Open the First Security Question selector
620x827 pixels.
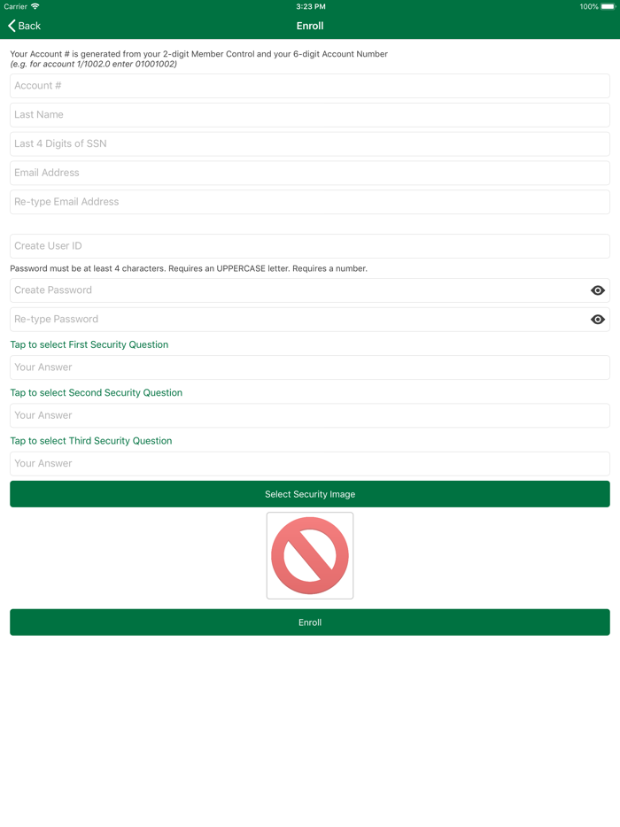click(89, 344)
